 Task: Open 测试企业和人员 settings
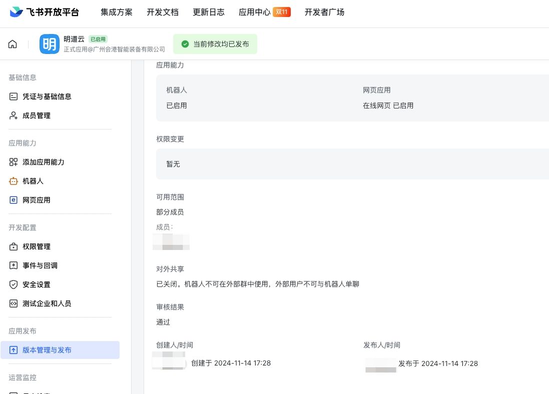click(x=47, y=303)
